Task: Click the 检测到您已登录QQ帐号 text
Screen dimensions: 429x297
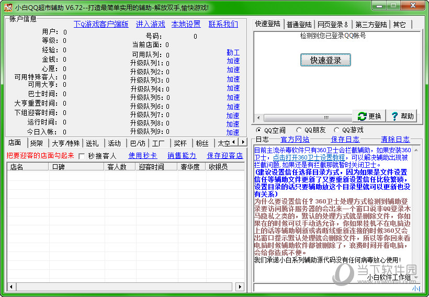Action: 333,36
